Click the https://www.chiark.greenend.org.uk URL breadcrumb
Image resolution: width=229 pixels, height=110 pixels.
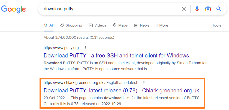[x=90, y=83]
